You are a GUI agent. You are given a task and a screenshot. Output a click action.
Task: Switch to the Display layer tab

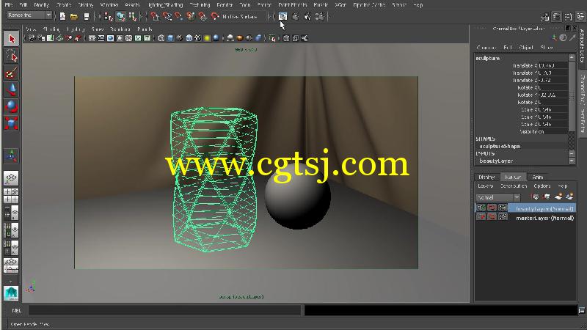point(486,177)
